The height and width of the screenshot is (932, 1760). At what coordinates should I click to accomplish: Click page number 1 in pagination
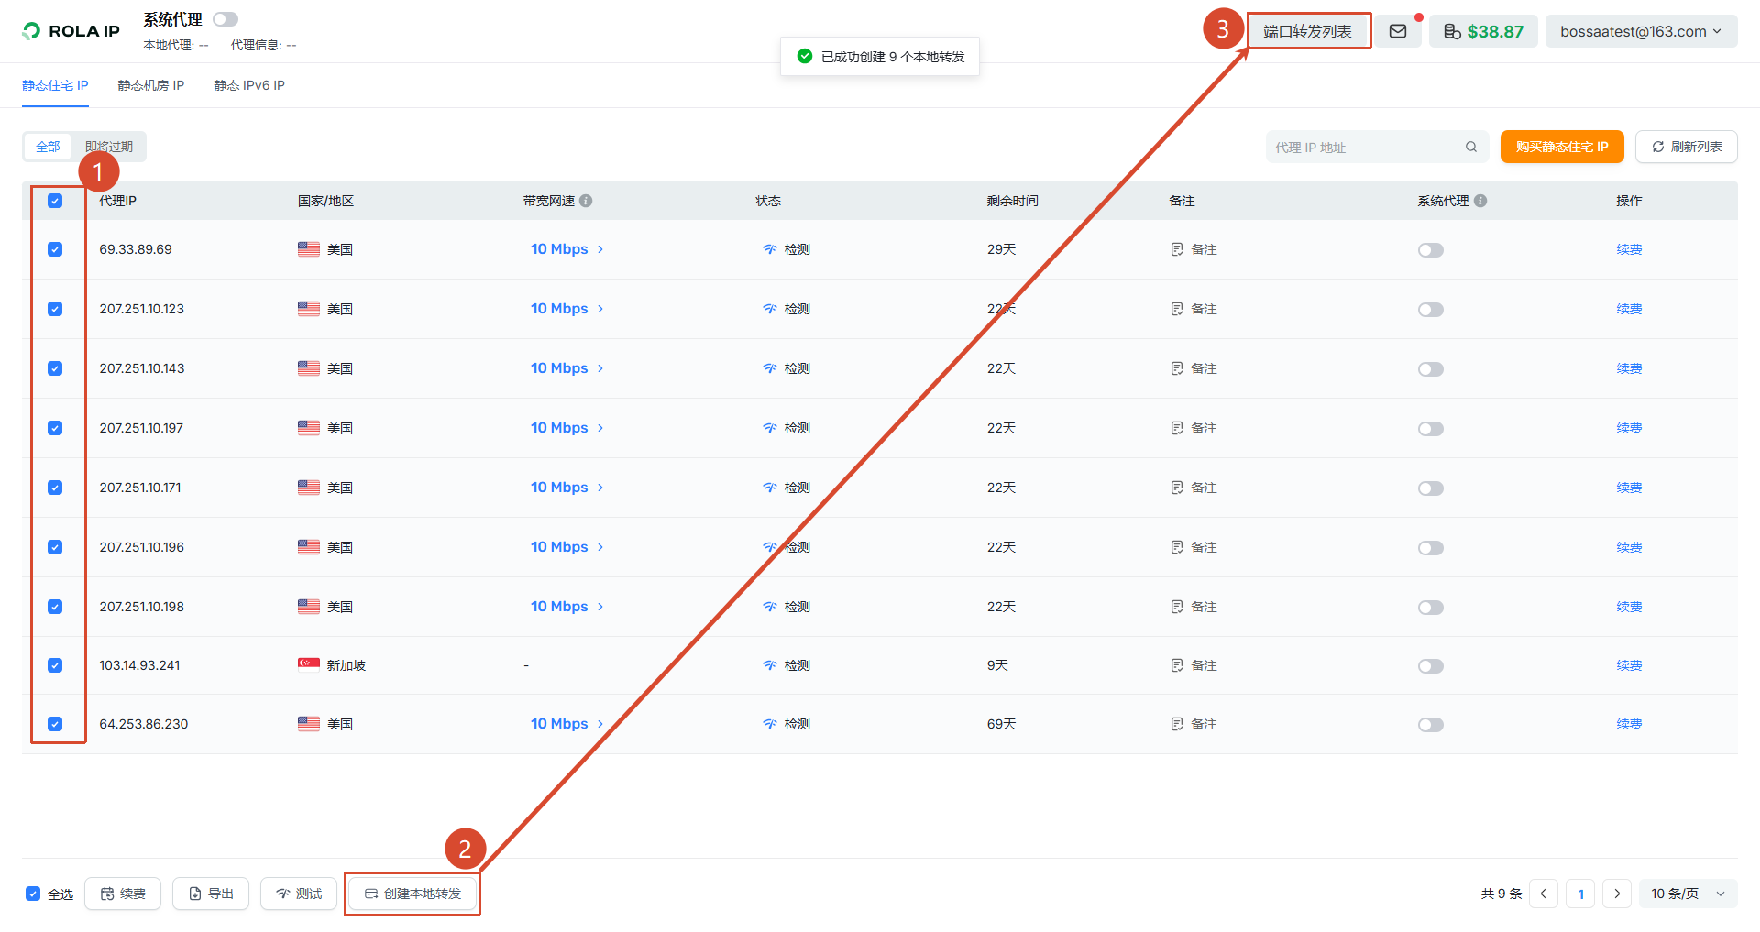pos(1580,894)
